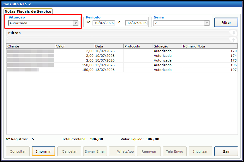
Task: Sort by the Data column header
Action: [x=109, y=46]
